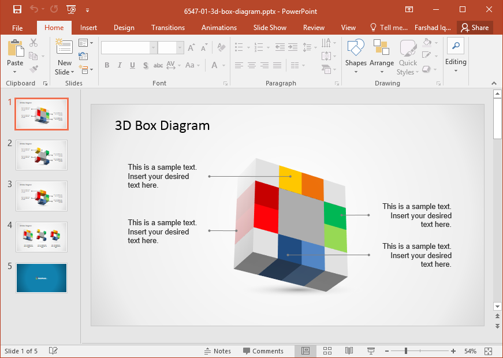Start slide show from beginning icon
Viewport: 503px width, 358px height.
pos(71,10)
